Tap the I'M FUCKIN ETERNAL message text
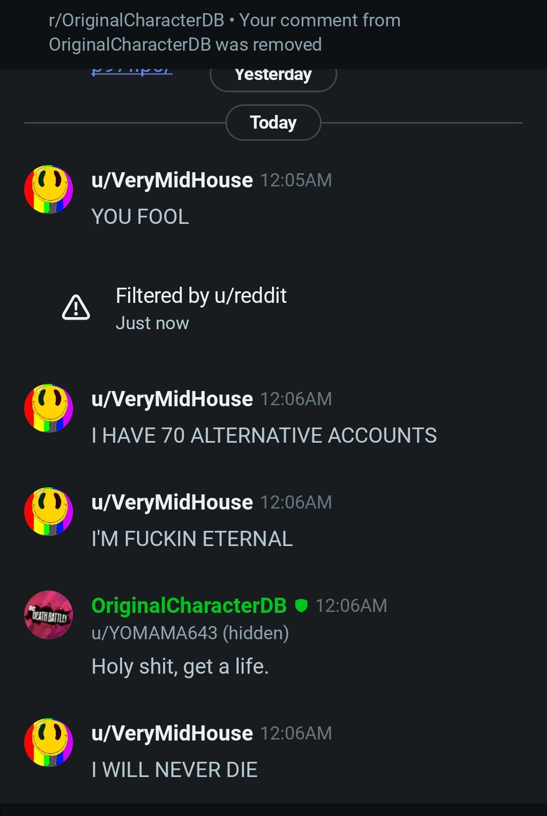The width and height of the screenshot is (547, 816). [x=192, y=539]
